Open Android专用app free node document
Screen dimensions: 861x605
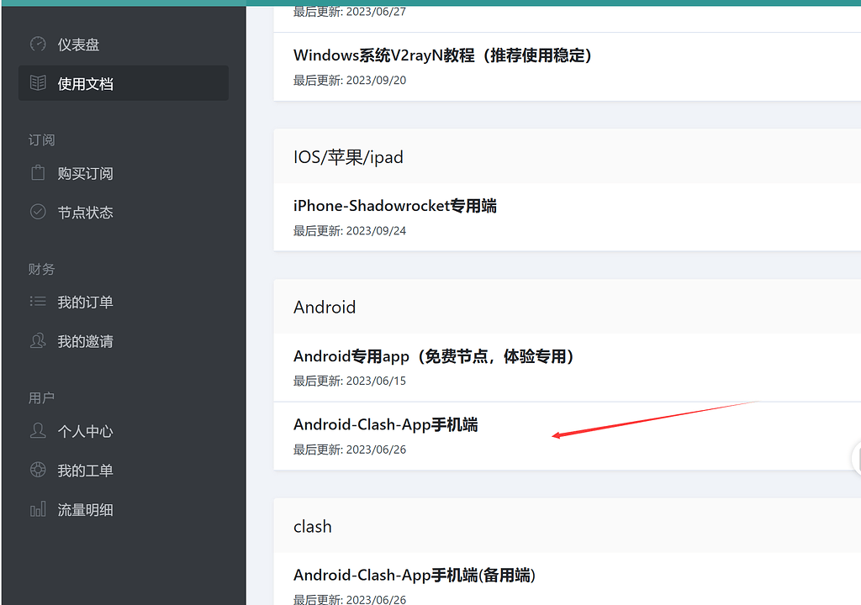coord(434,356)
